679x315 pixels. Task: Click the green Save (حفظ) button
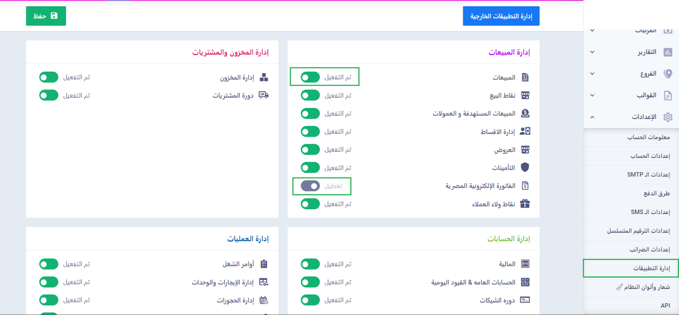[46, 16]
